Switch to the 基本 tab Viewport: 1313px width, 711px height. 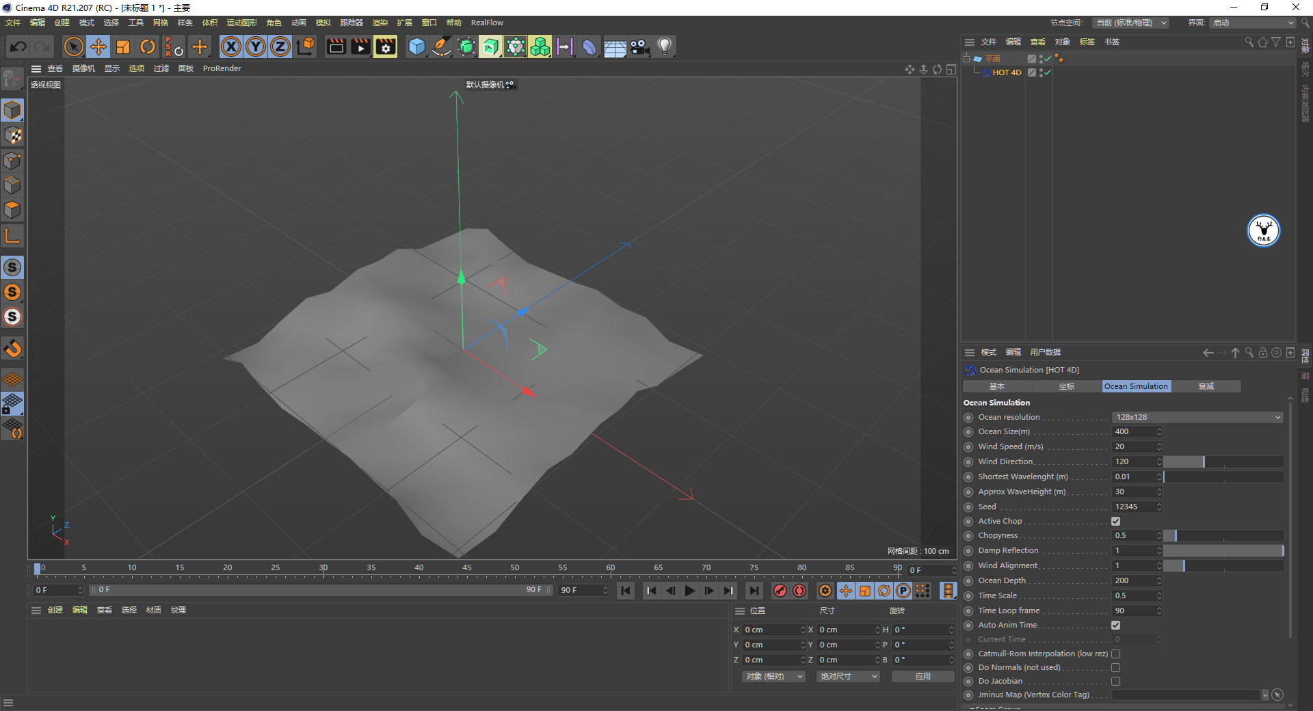997,386
